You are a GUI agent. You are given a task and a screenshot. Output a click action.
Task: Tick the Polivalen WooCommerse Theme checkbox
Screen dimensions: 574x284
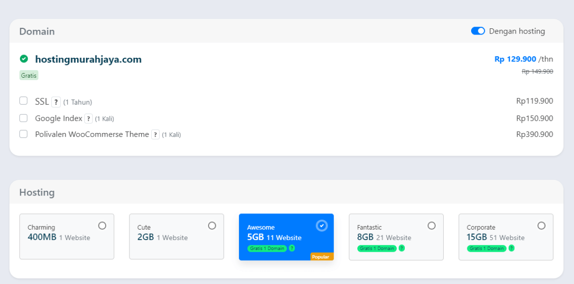(23, 133)
